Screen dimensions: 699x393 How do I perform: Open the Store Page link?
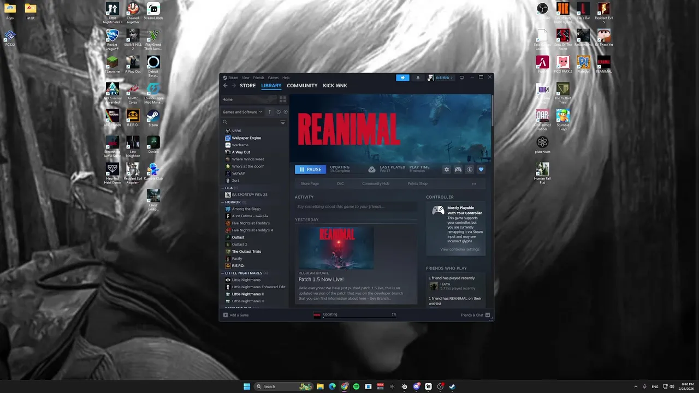coord(310,183)
